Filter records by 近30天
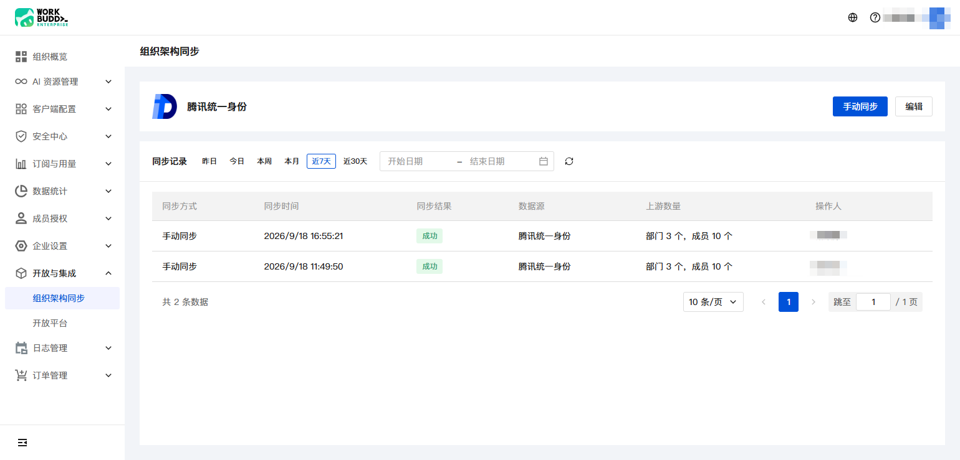This screenshot has width=960, height=460. click(355, 161)
